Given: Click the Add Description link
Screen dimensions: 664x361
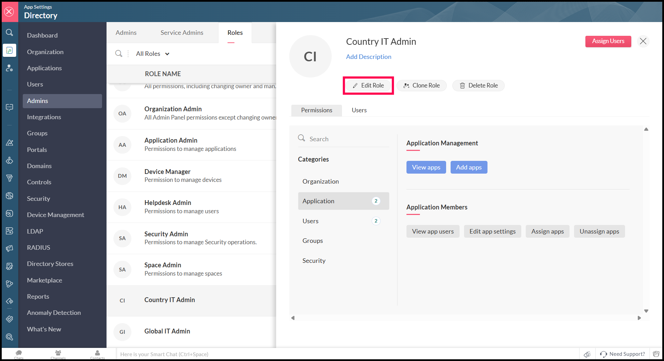Looking at the screenshot, I should click(x=369, y=57).
